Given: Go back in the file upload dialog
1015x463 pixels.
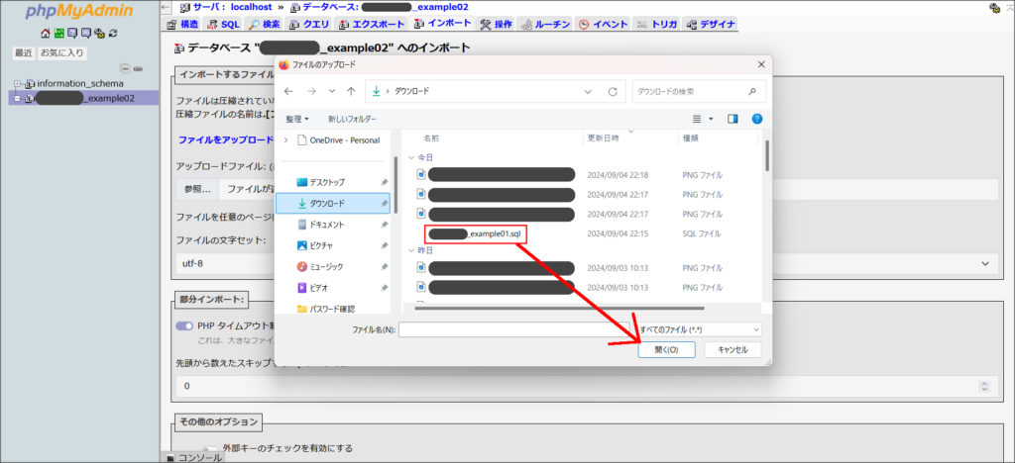Looking at the screenshot, I should [288, 92].
